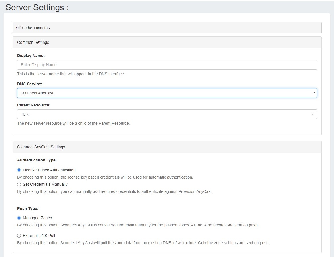Choose the External DNS Pull option
This screenshot has height=257, width=334.
click(19, 236)
